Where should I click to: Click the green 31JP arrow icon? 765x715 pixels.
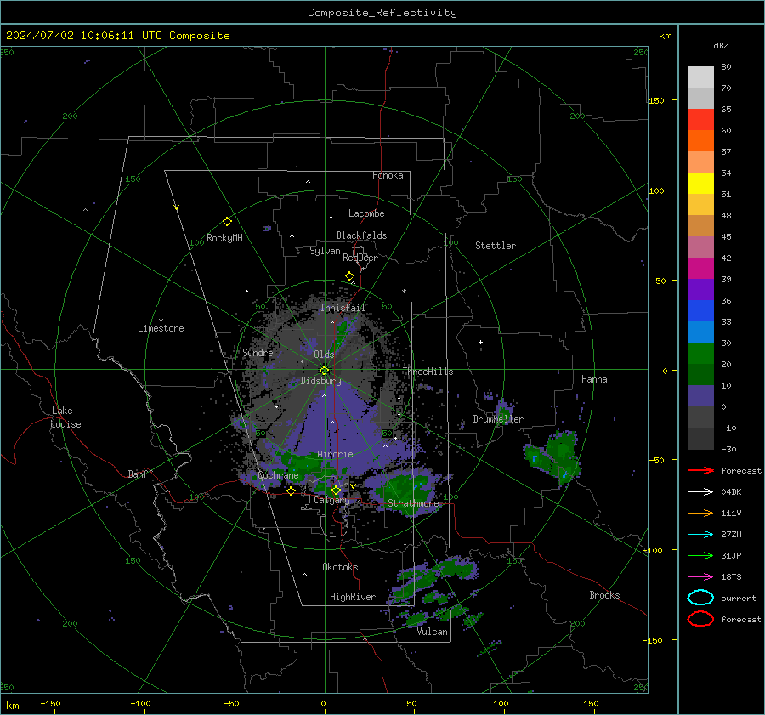[700, 555]
